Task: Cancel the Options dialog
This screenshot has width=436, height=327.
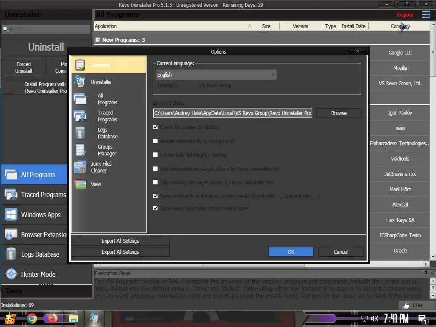Action: click(x=341, y=252)
